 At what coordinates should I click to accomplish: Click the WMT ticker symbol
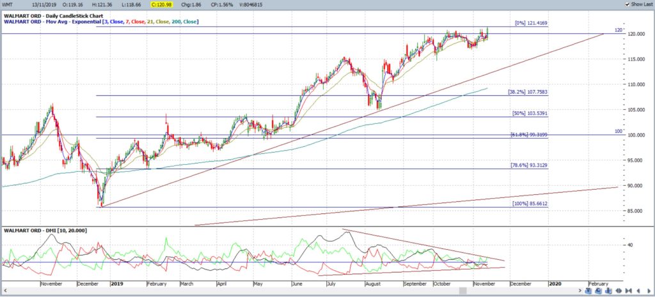[8, 4]
